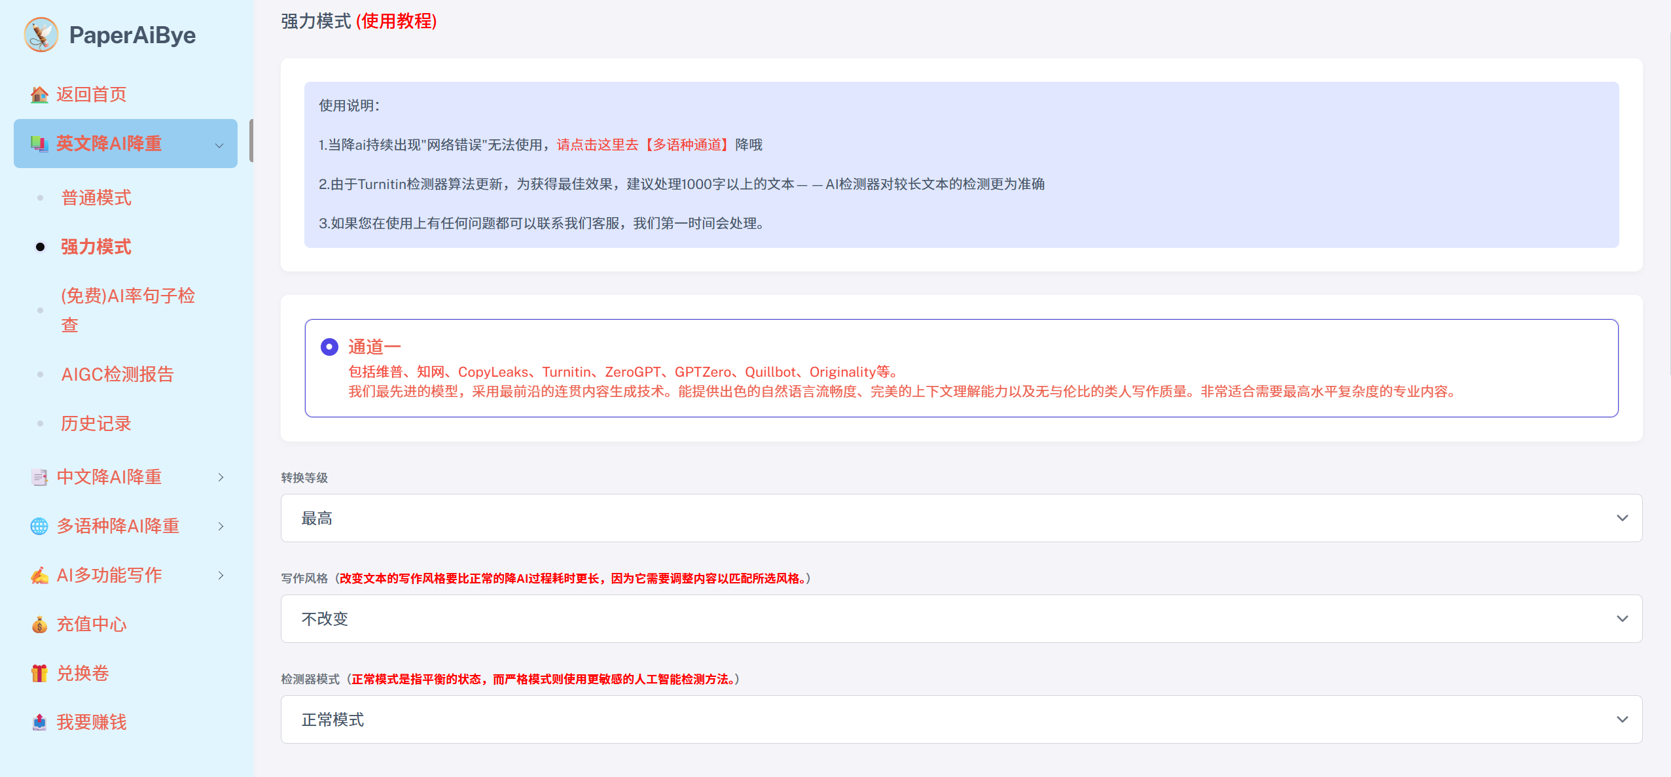Click the pen icon beside AI多功能写作
This screenshot has width=1671, height=777.
pos(40,575)
